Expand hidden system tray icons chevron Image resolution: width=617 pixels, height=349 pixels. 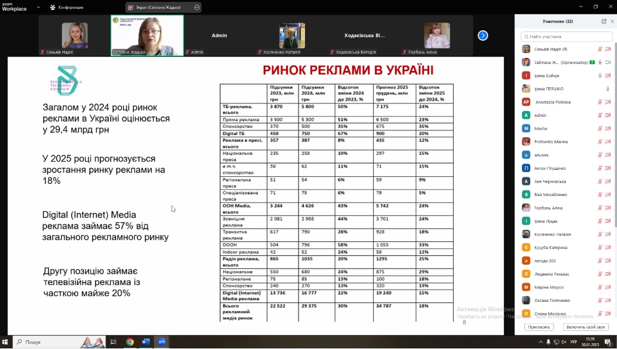[x=540, y=343]
